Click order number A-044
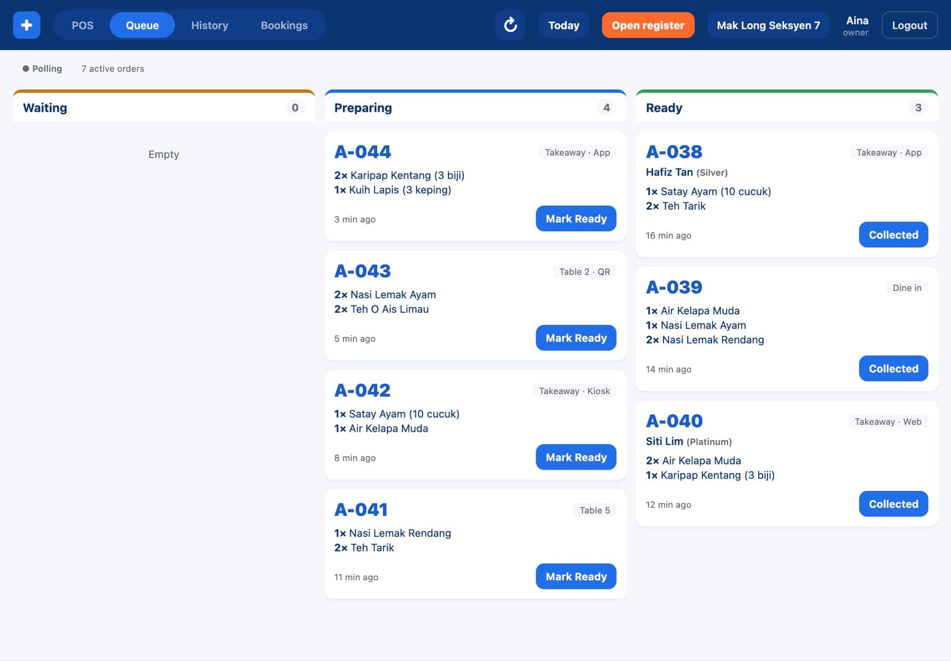This screenshot has width=951, height=661. 362,152
